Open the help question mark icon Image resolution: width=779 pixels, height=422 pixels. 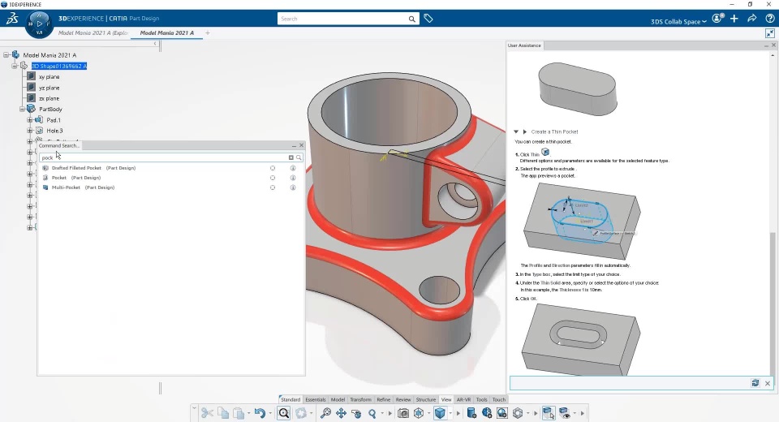click(x=769, y=19)
